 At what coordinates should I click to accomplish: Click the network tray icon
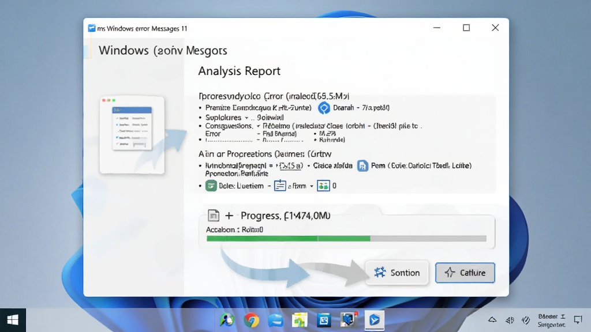point(526,320)
